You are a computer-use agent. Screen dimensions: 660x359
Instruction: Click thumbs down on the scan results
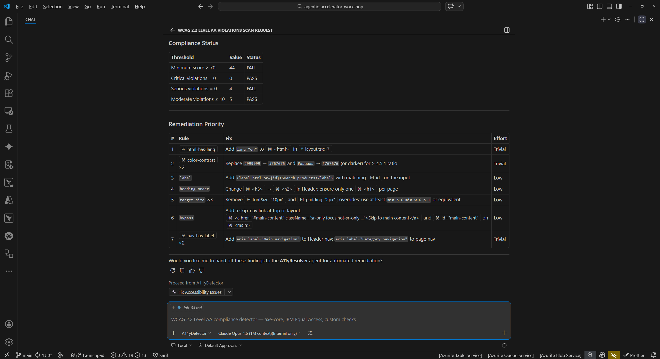pyautogui.click(x=201, y=270)
